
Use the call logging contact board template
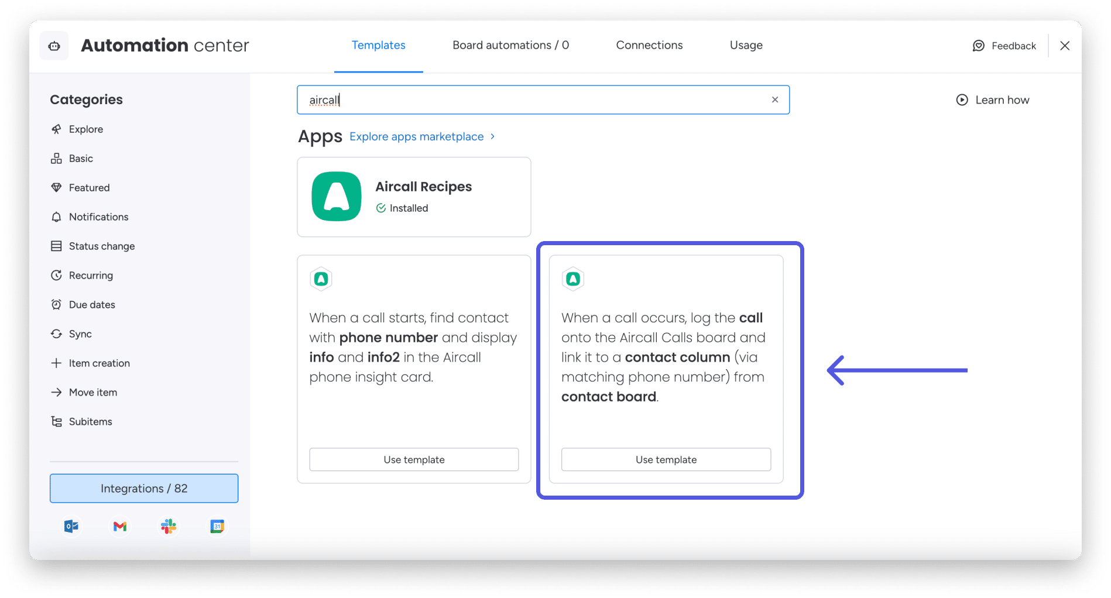(x=666, y=460)
